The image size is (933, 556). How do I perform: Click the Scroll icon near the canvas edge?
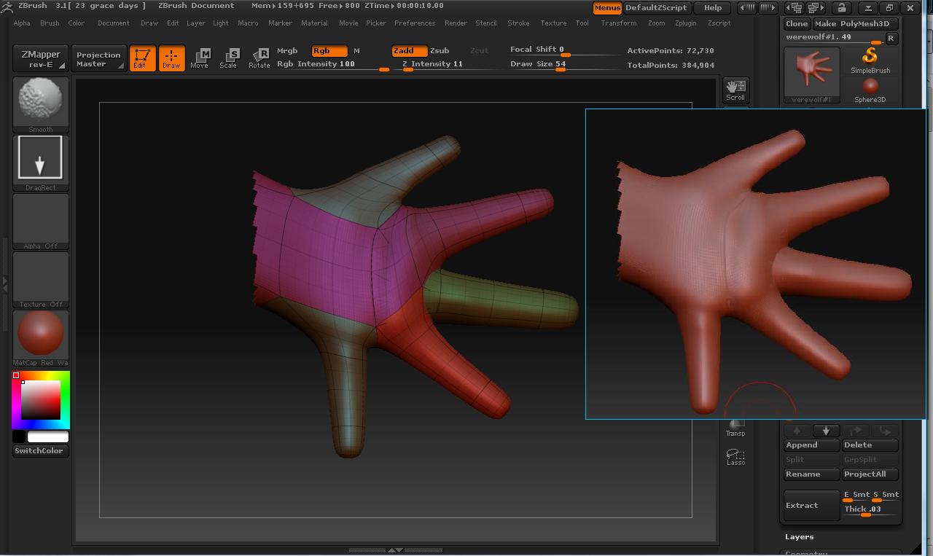pos(735,89)
